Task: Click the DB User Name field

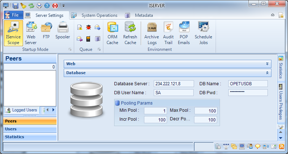Action: click(x=174, y=93)
